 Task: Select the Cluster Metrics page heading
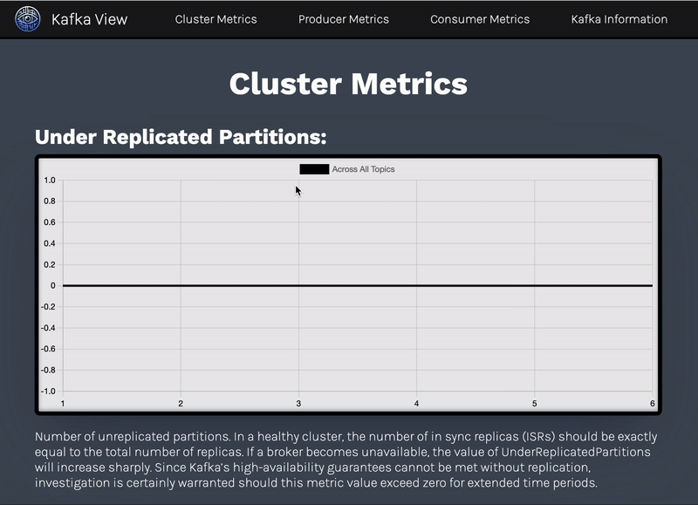pyautogui.click(x=348, y=84)
